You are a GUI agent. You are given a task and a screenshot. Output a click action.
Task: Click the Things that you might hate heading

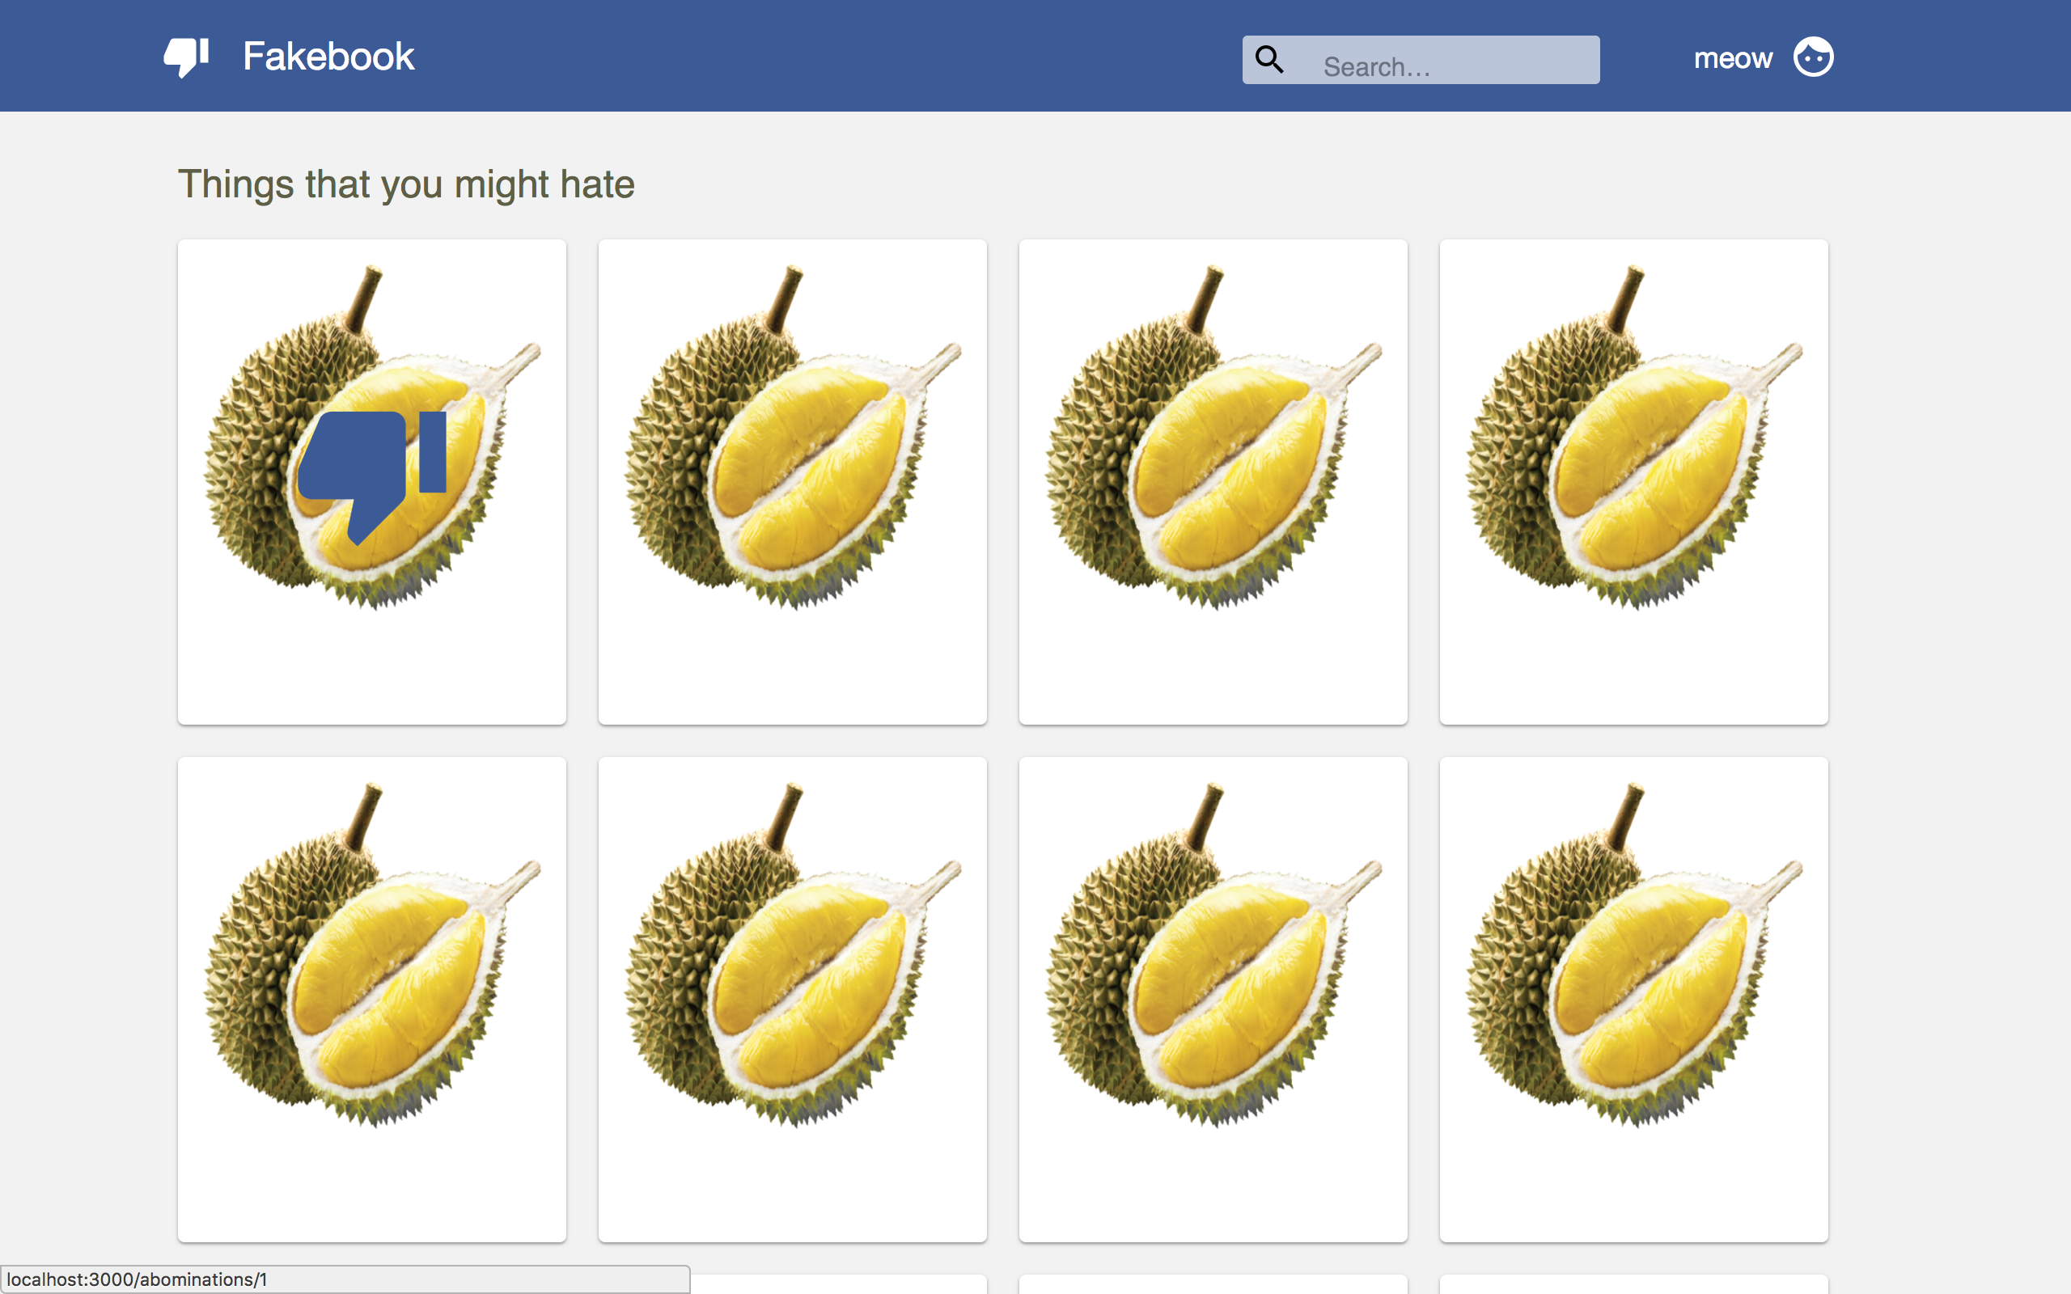tap(405, 185)
